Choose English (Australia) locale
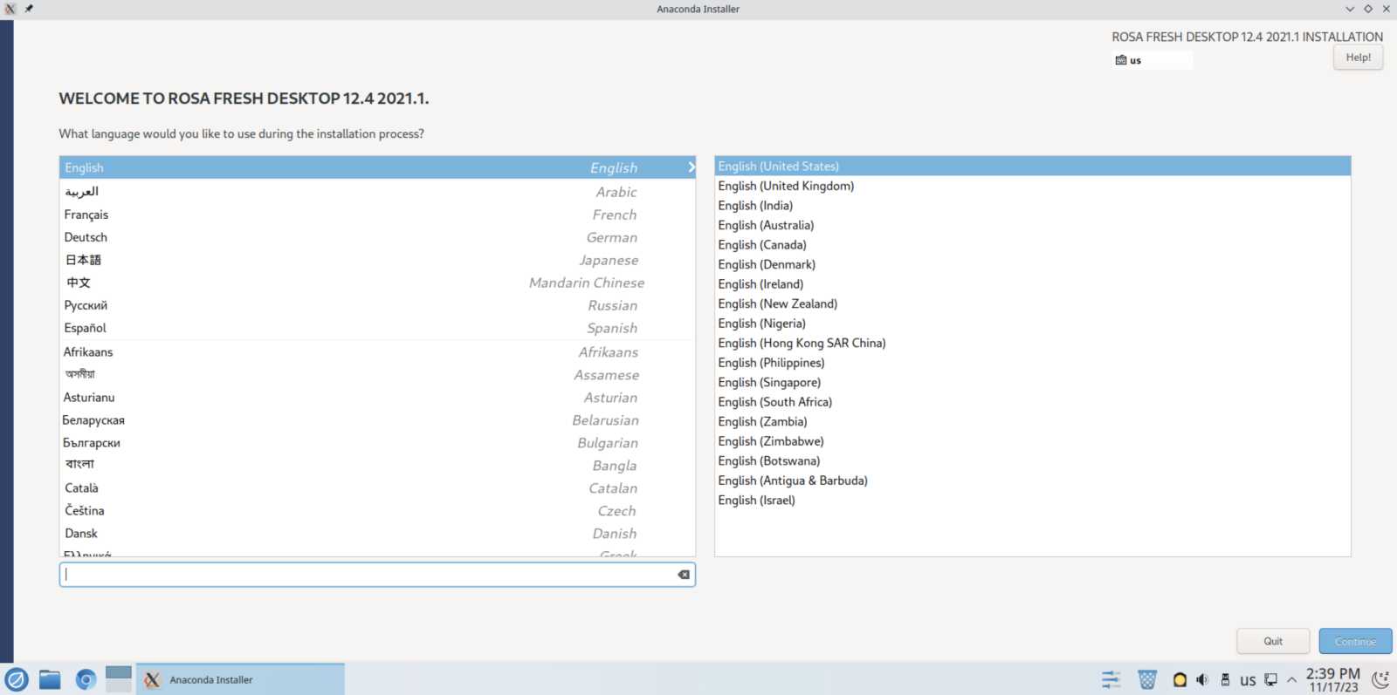Viewport: 1397px width, 695px height. pyautogui.click(x=1032, y=225)
